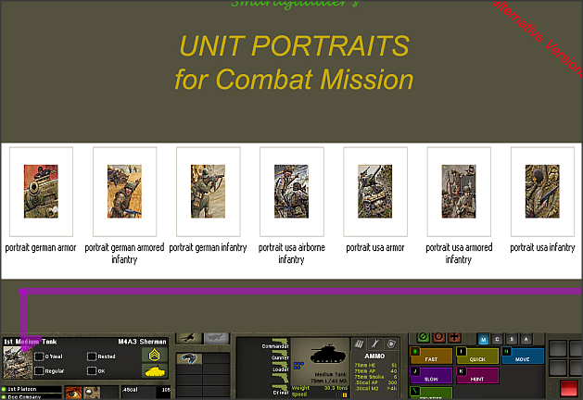Select the grey map silhouette tab icon
583x400 pixels.
tap(217, 337)
